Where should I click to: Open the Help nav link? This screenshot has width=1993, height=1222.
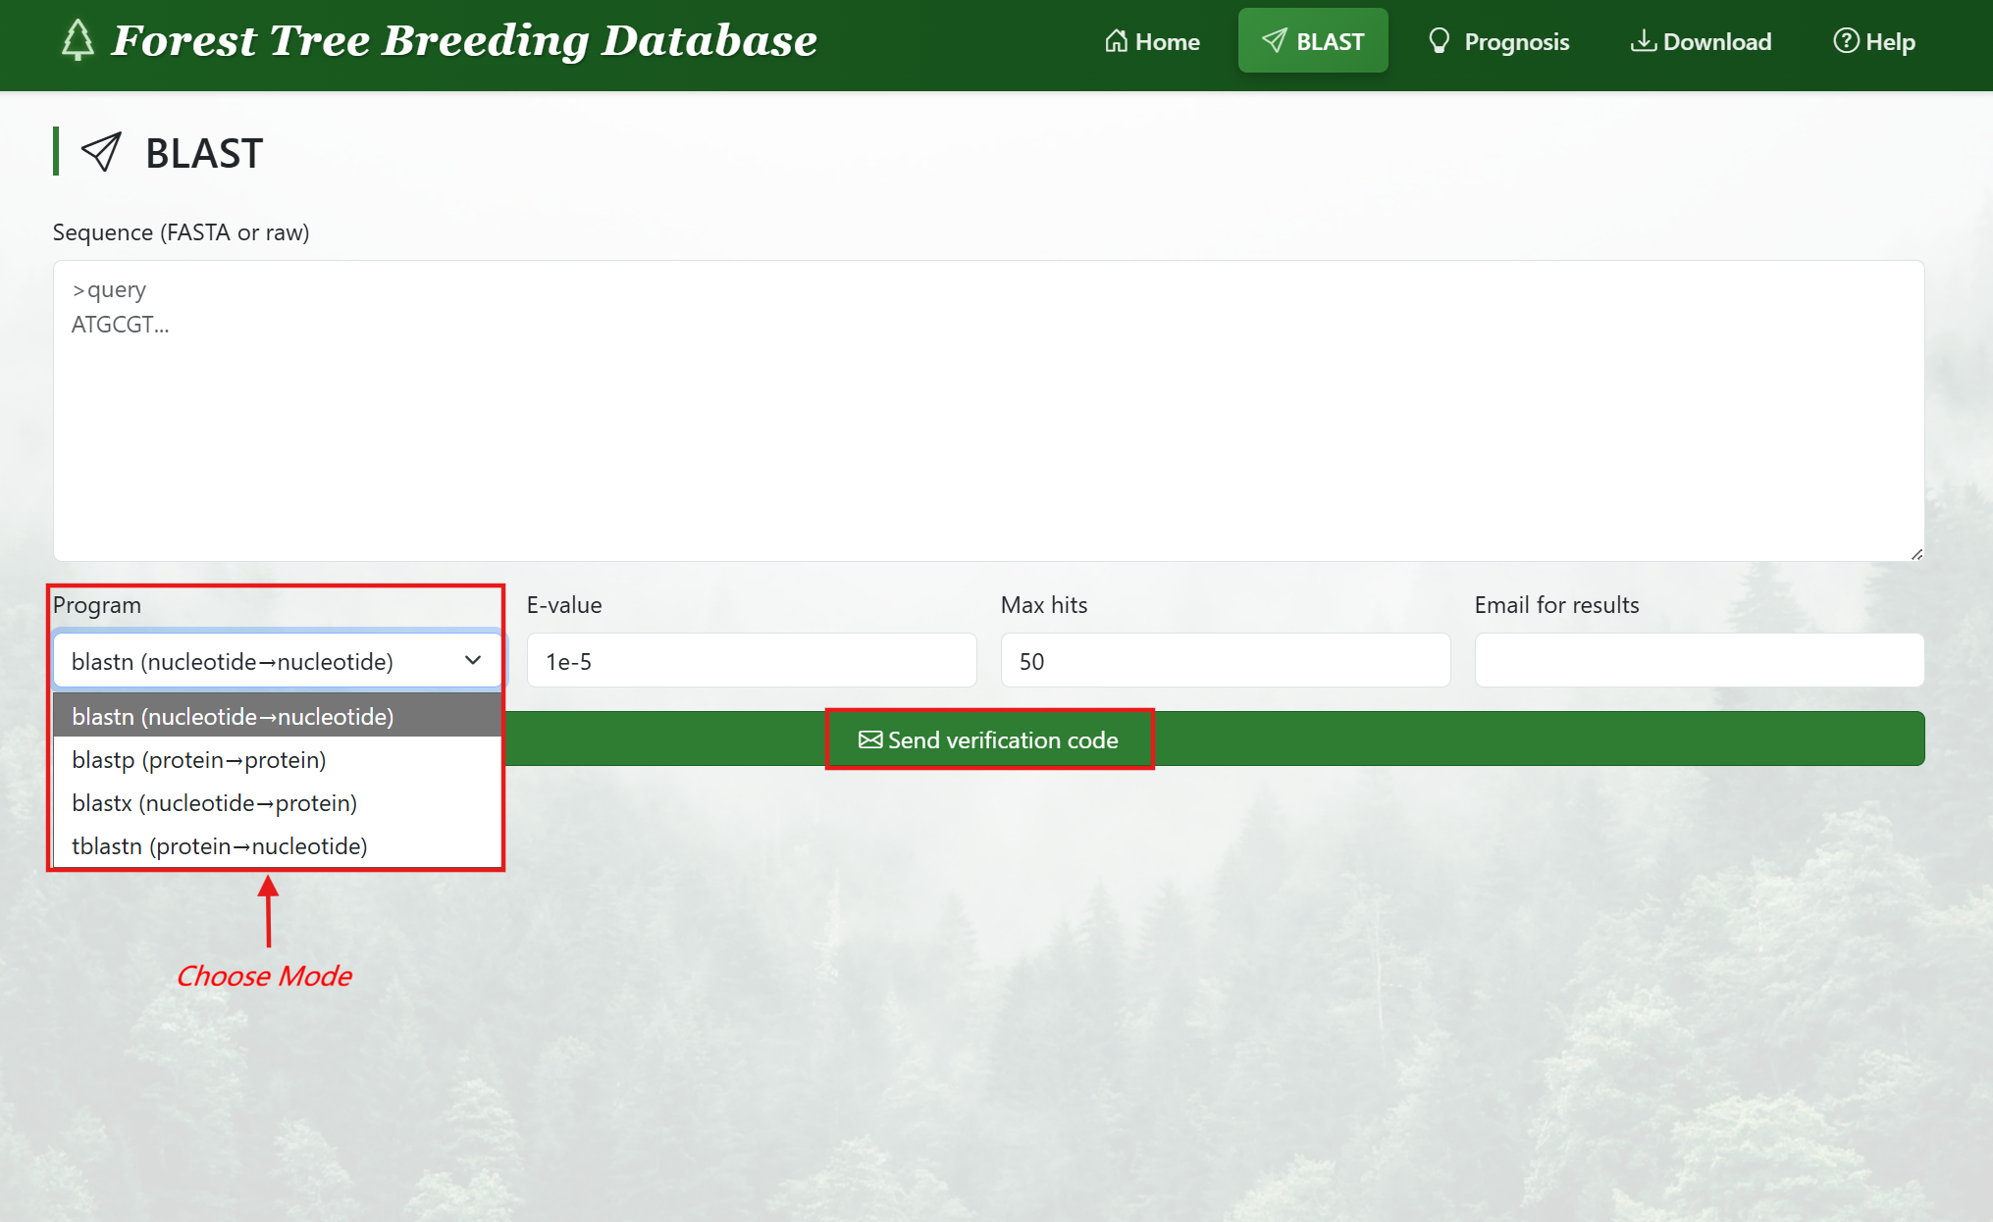1874,41
